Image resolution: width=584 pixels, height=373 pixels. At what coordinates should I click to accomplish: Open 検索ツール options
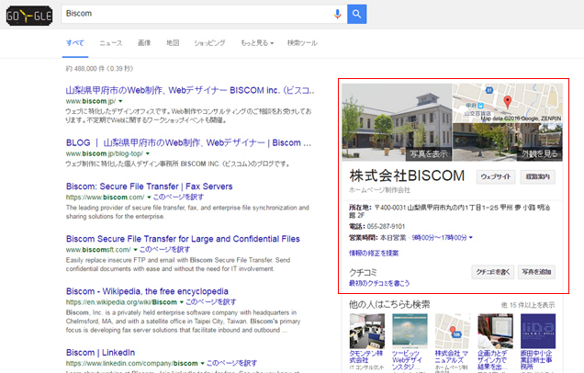click(302, 43)
